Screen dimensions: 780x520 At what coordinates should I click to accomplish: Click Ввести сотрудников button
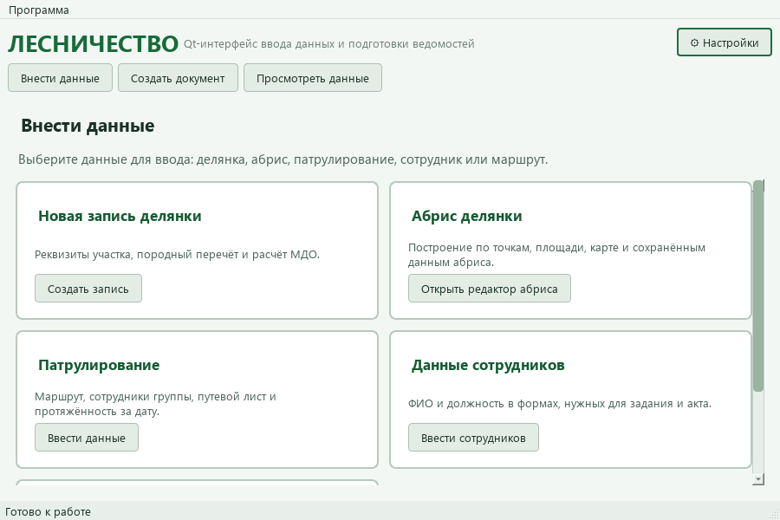click(473, 438)
